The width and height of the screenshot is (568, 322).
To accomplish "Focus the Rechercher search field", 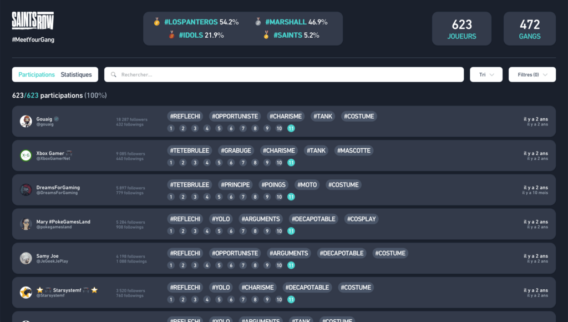I will click(284, 74).
